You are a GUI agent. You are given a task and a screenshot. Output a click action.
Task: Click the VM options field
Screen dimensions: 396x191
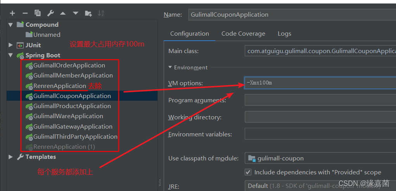(320, 83)
